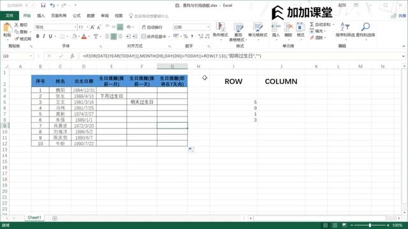Click the Format cells icon
Image resolution: width=408 pixels, height=229 pixels.
300,27
